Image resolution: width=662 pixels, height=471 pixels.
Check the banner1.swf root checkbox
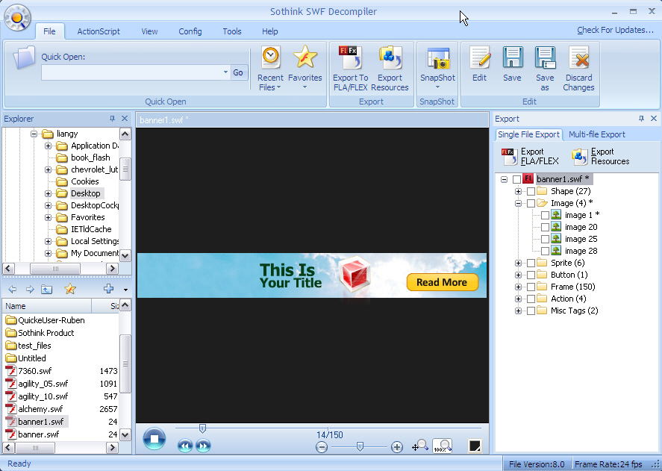click(x=516, y=180)
